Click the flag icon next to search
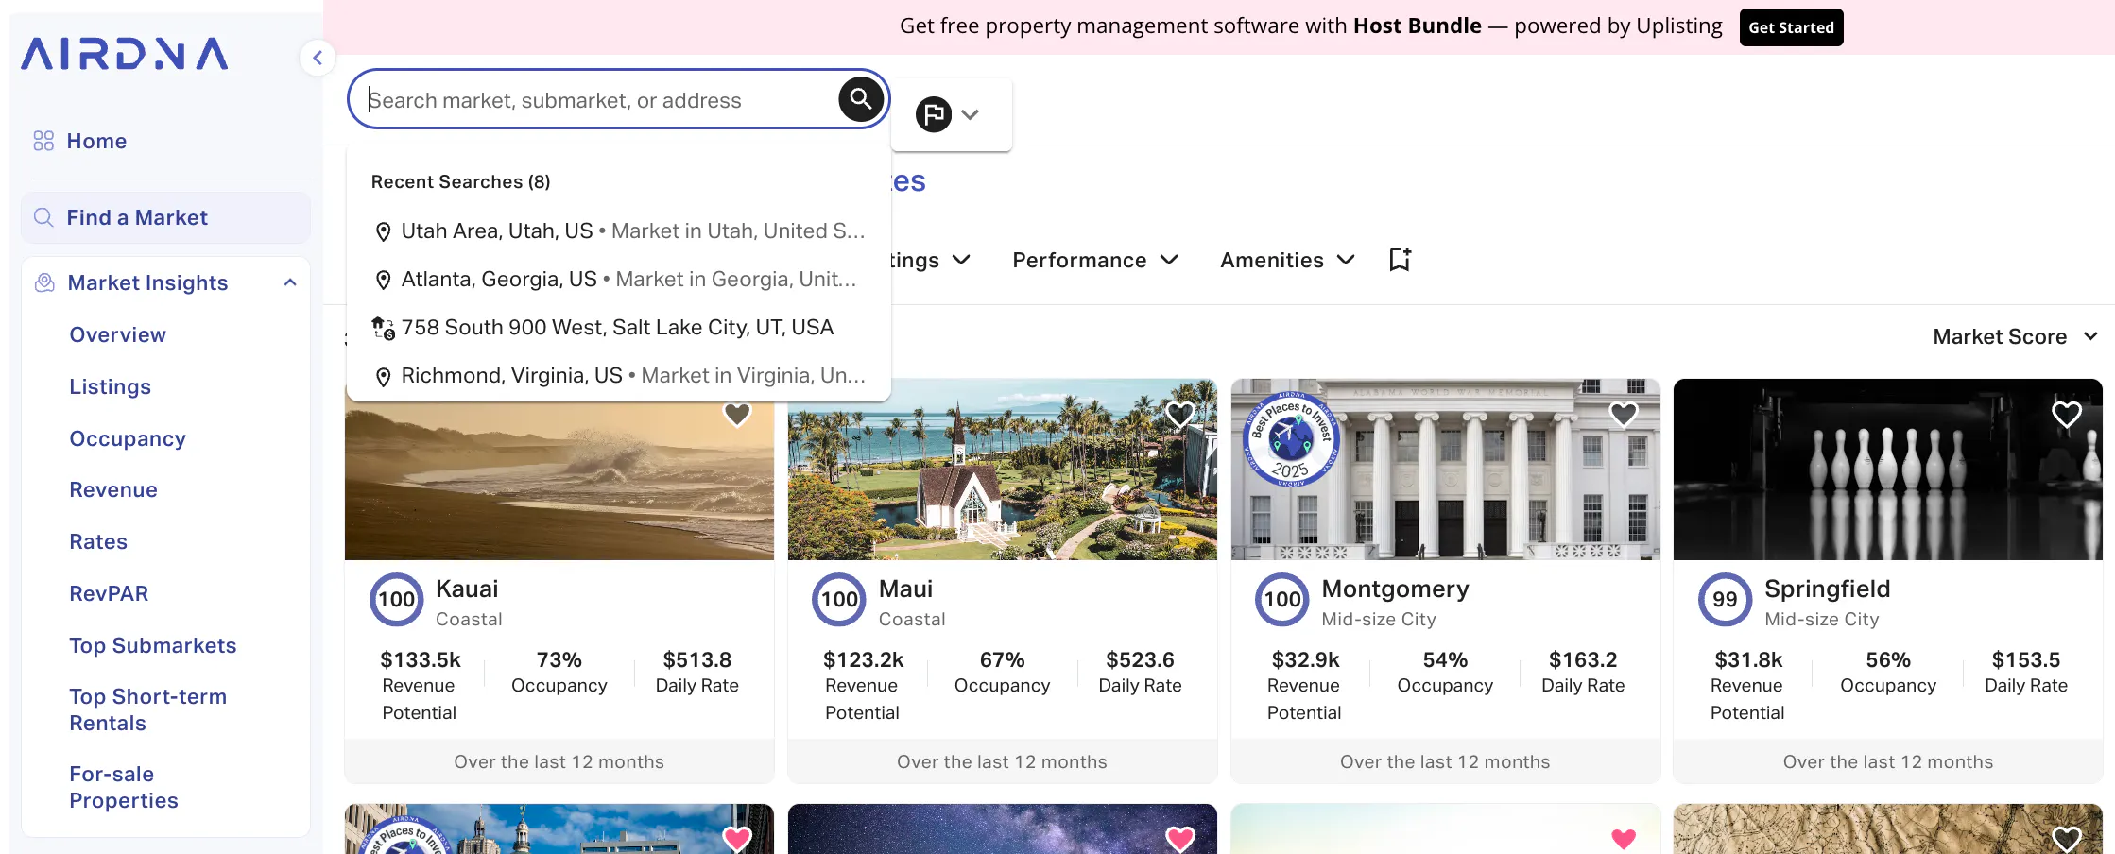Screen dimensions: 2115x854 pos(933,114)
